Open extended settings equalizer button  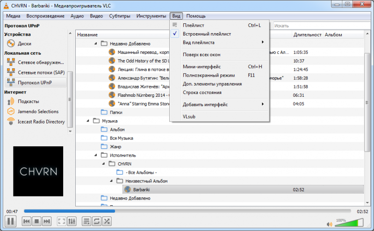(x=72, y=221)
